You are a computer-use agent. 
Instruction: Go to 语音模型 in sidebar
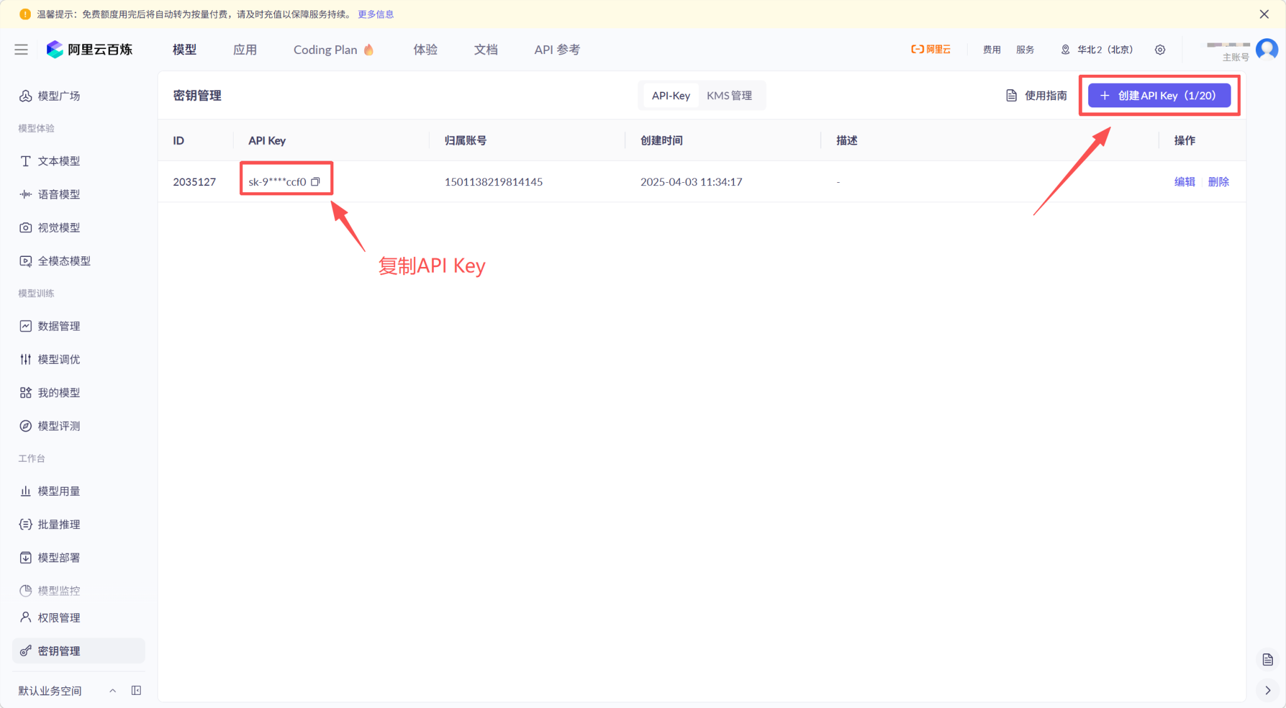point(59,194)
